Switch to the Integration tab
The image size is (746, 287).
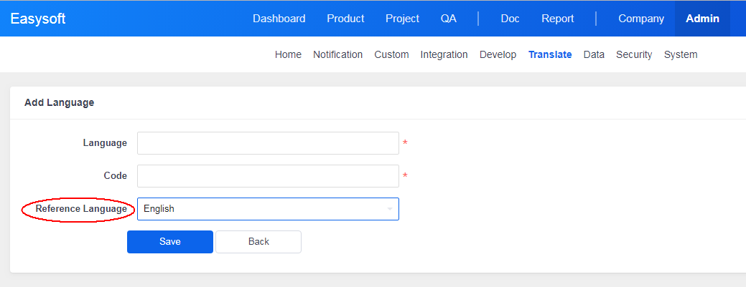444,54
